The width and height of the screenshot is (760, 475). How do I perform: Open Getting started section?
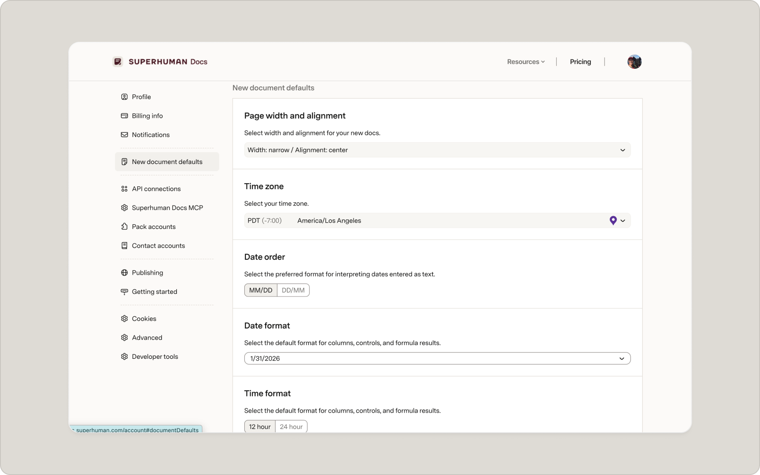coord(155,292)
